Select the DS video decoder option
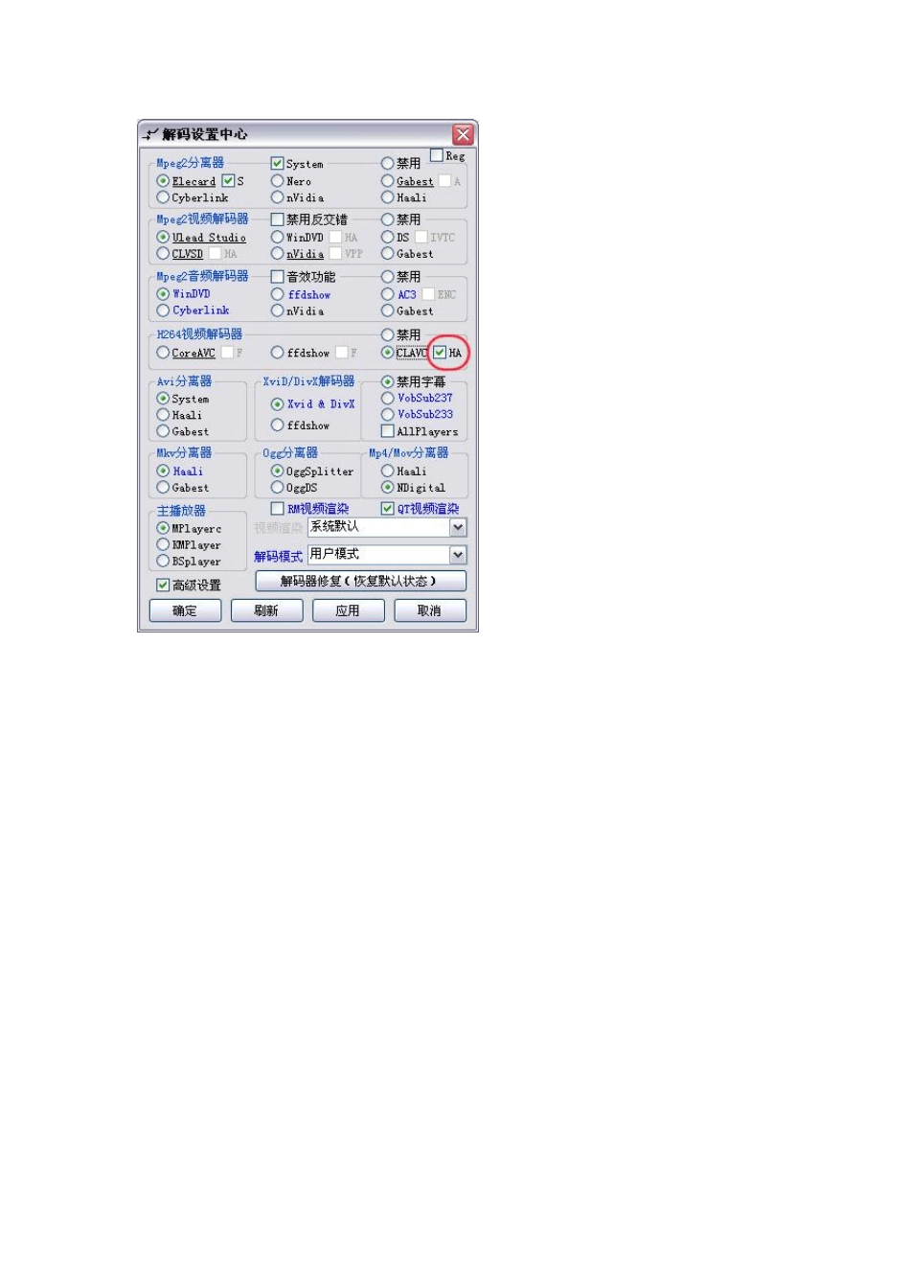This screenshot has height=1288, width=910. (x=387, y=237)
